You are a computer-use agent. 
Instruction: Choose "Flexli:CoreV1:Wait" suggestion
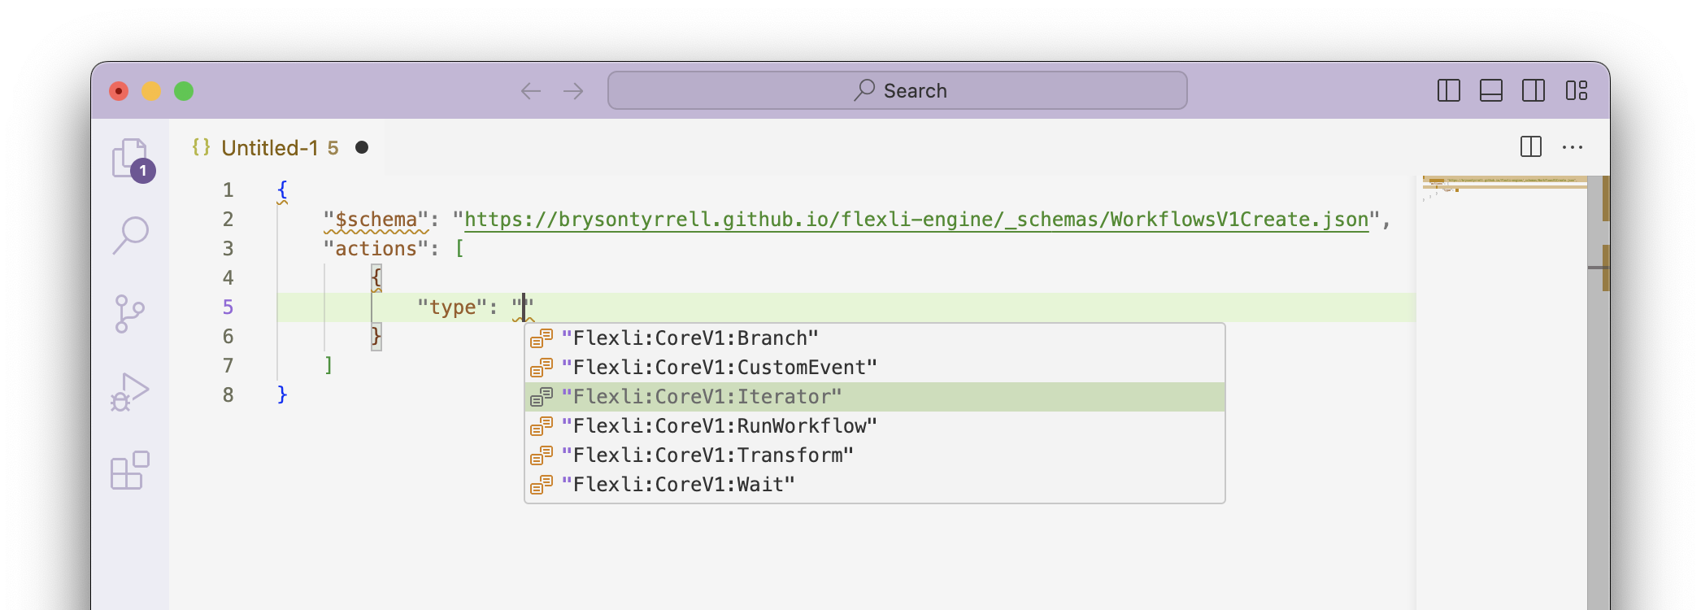(x=875, y=485)
